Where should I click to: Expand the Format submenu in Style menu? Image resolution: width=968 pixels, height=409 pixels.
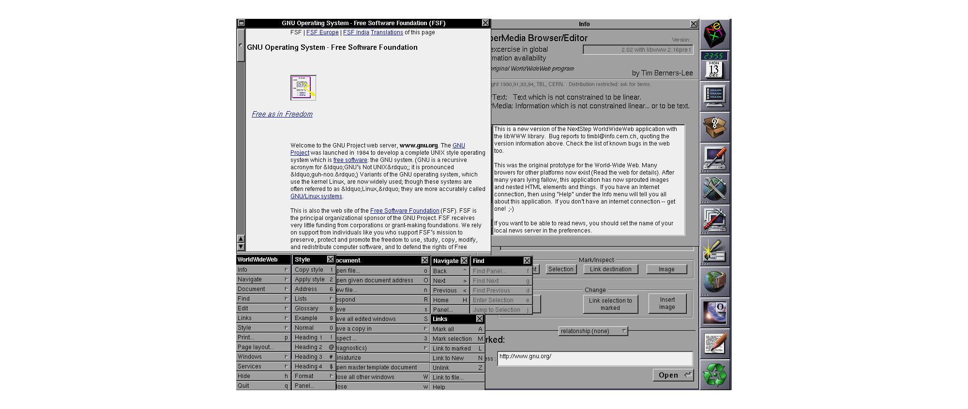coord(314,376)
